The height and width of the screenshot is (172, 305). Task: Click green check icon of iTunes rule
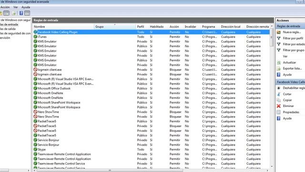click(x=35, y=37)
